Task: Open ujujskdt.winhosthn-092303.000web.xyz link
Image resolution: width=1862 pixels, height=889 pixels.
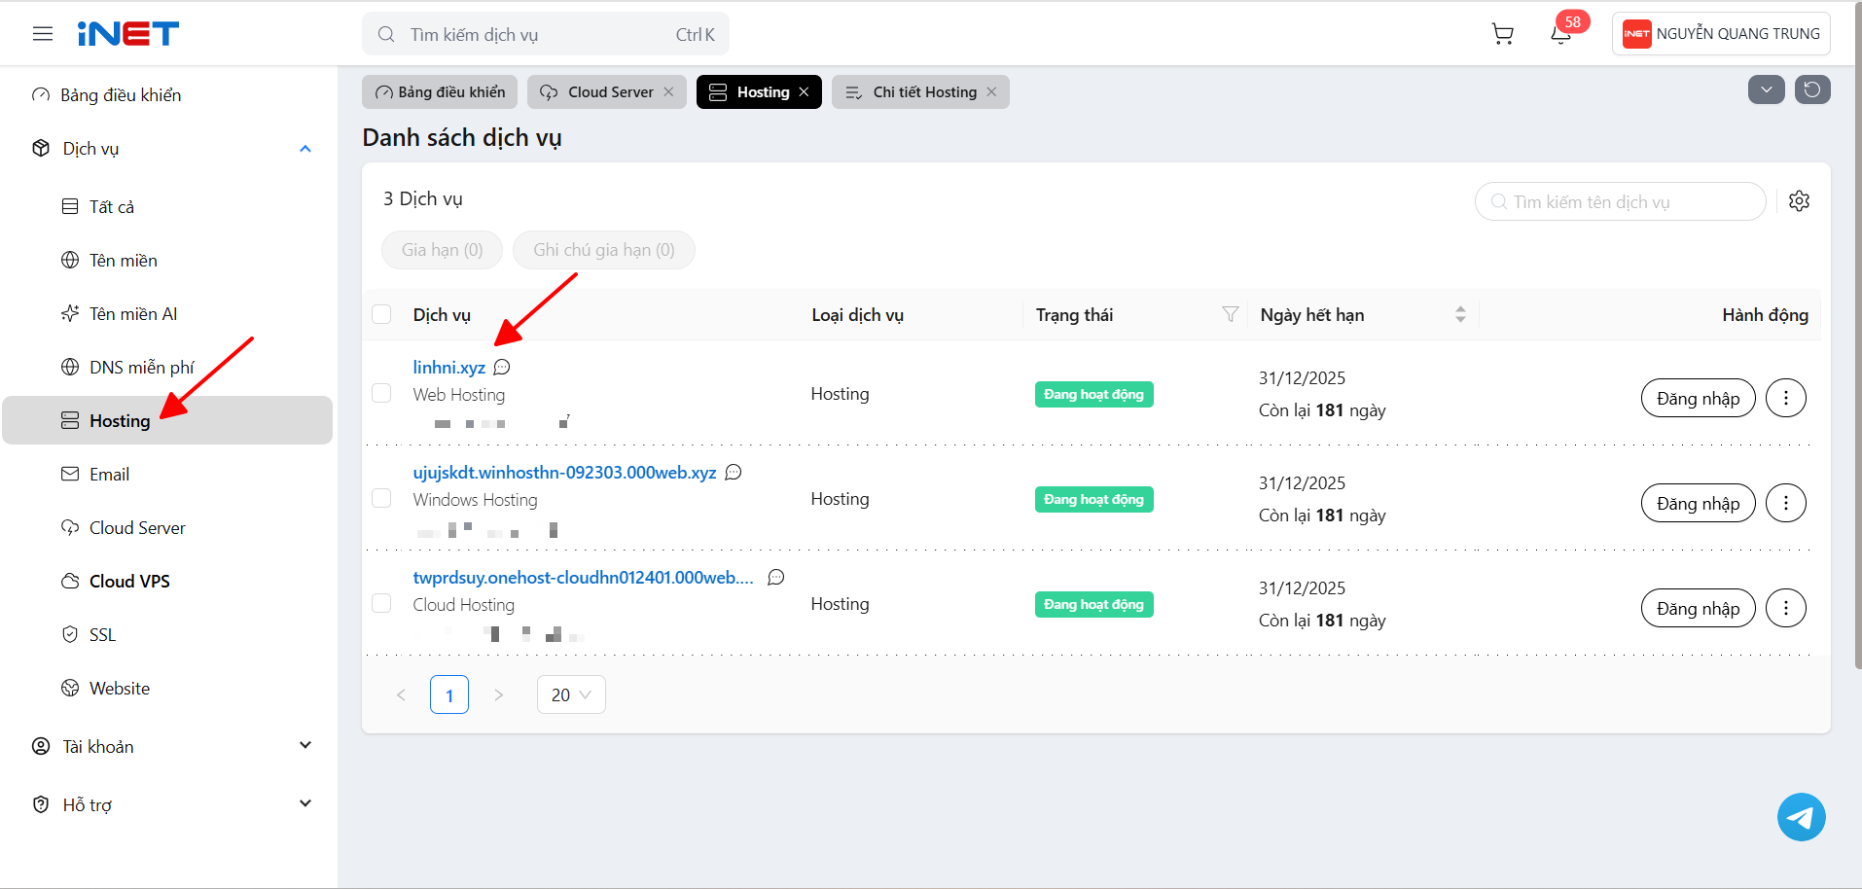Action: (x=564, y=472)
